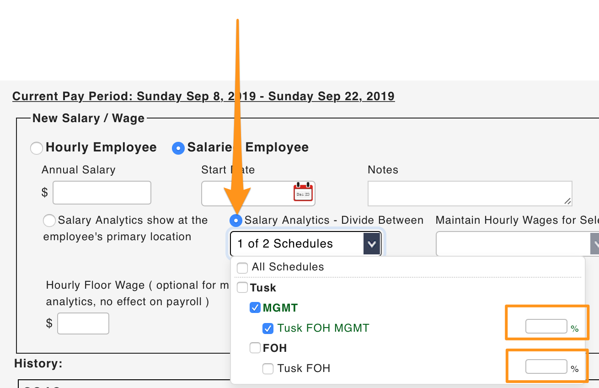Click the Hourly Floor Wage input
Screen dimensions: 599x388
(x=83, y=323)
